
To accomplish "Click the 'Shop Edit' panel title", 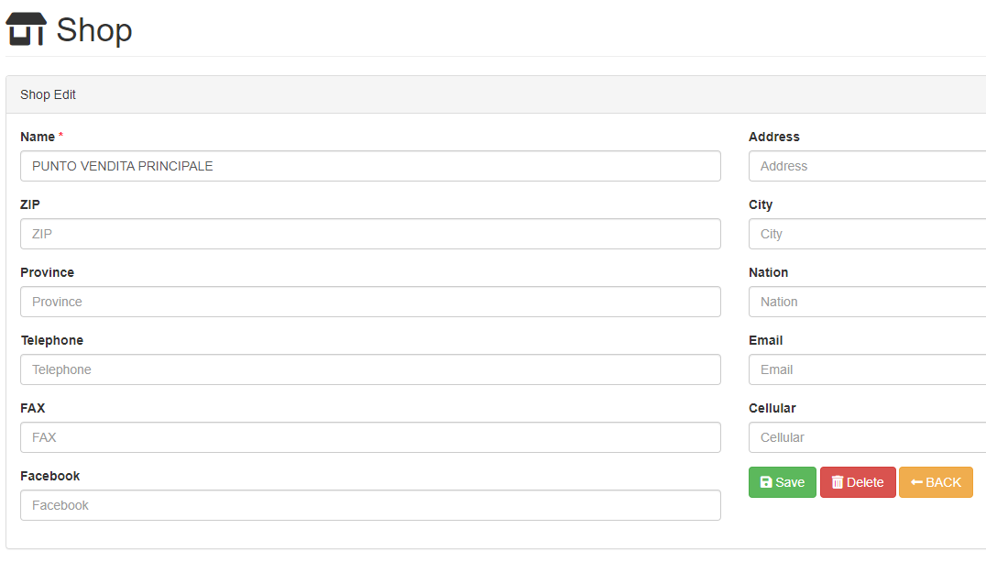I will pos(48,94).
